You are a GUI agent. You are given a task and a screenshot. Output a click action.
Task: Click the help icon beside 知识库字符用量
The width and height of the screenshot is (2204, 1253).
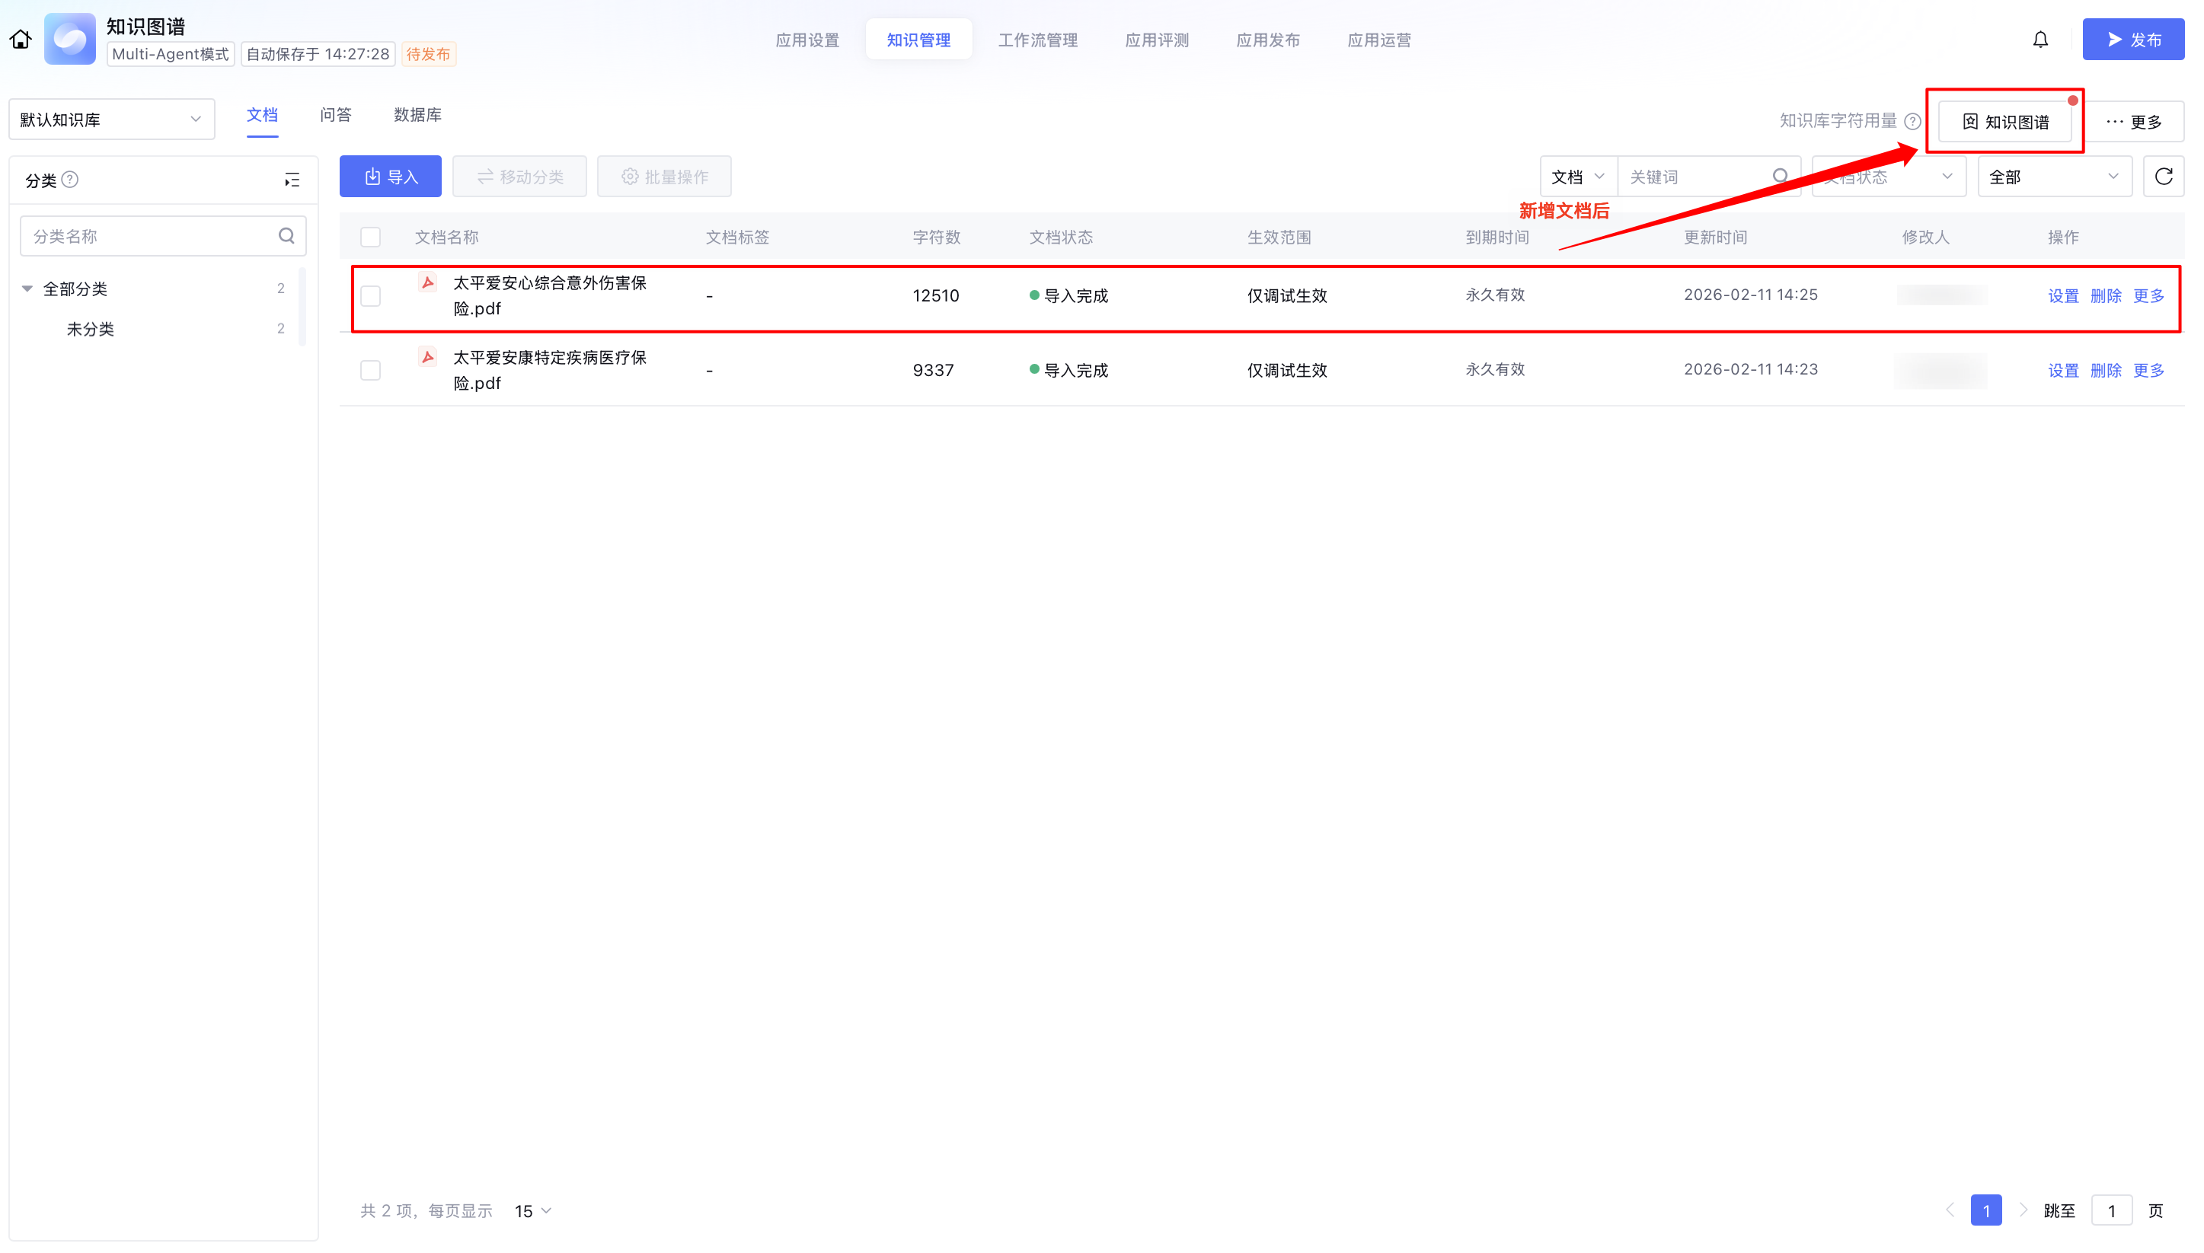click(1912, 121)
